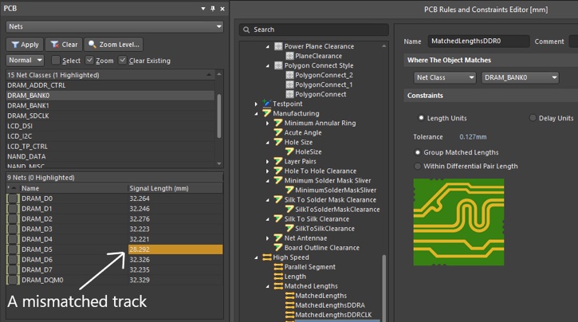Select the PlaneClearance rule icon

pyautogui.click(x=289, y=56)
